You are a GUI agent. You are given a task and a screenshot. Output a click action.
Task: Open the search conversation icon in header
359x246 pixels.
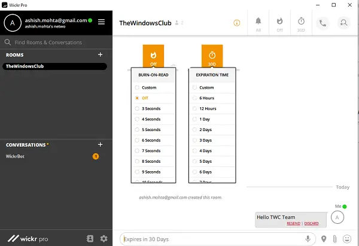tap(343, 23)
